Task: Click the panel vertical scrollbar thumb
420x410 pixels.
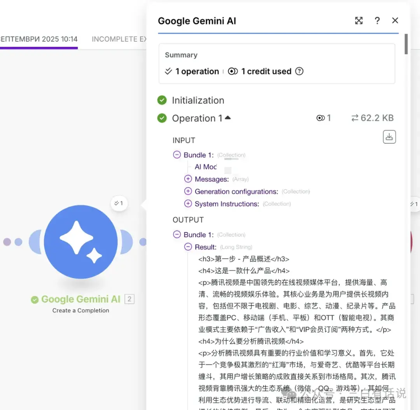Action: (406, 44)
